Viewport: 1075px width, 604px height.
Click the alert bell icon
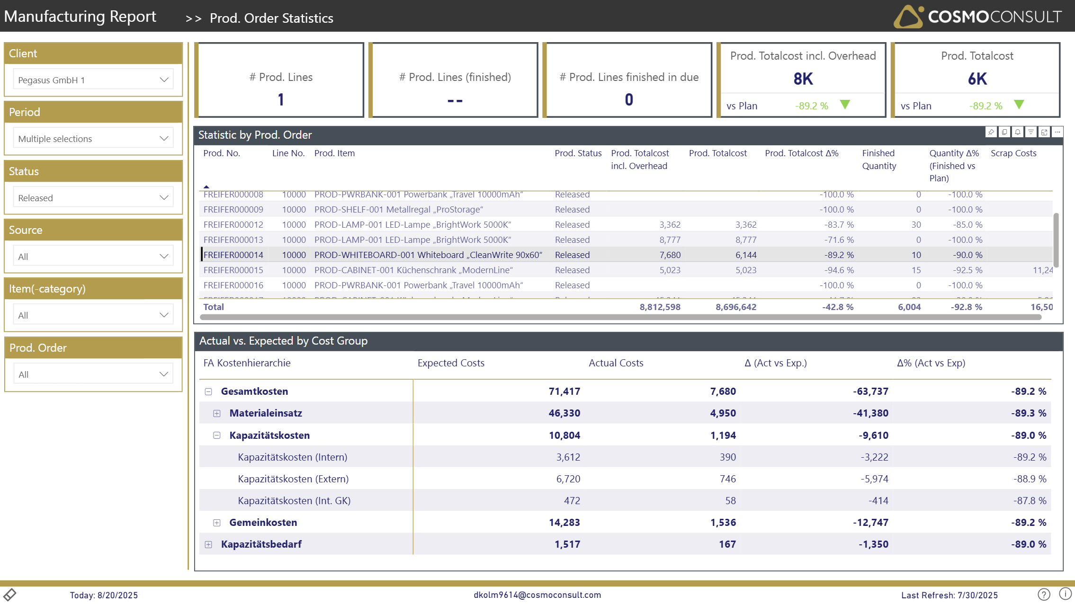click(1017, 132)
